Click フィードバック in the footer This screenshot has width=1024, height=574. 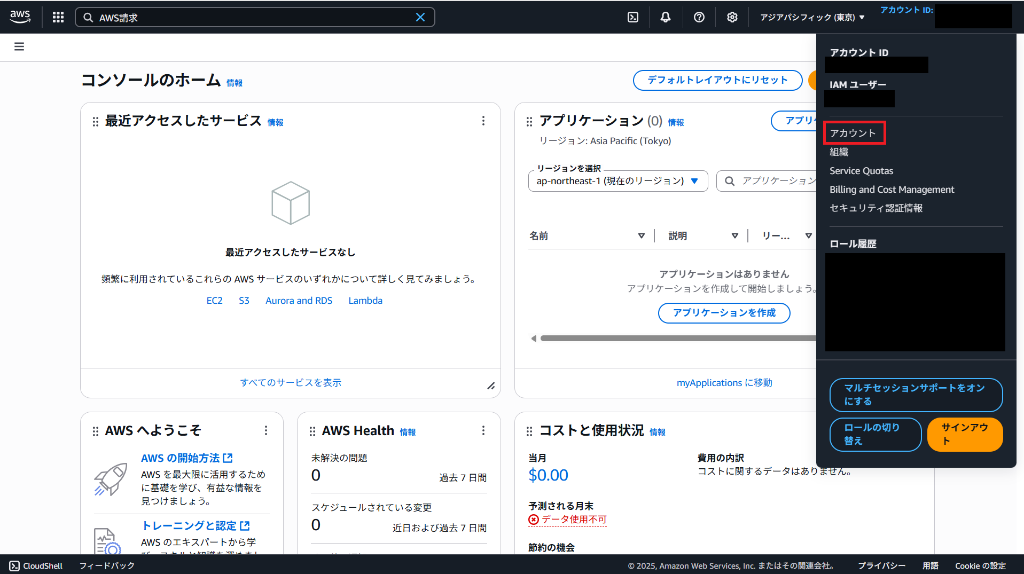[x=107, y=565]
